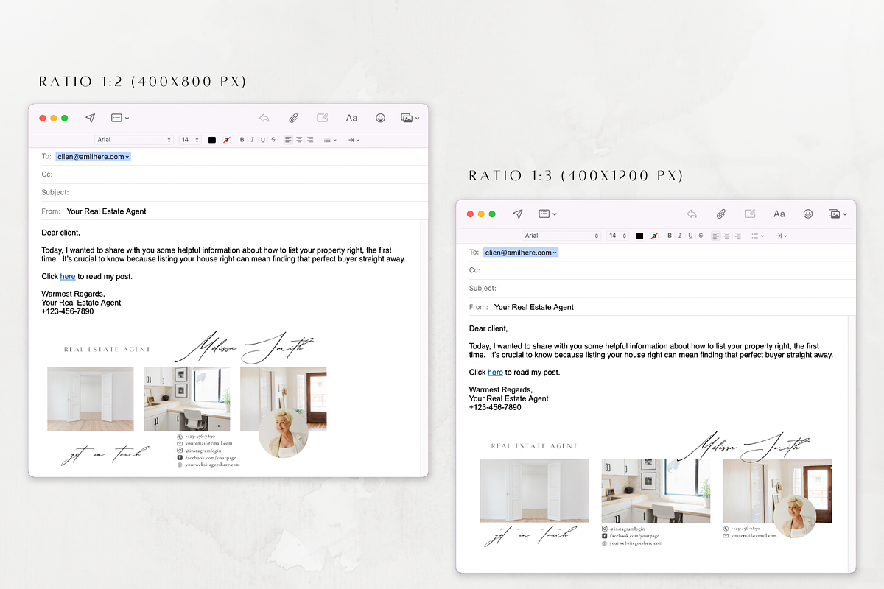Toggle italic in the 1:2 window
The height and width of the screenshot is (589, 884).
(x=252, y=140)
